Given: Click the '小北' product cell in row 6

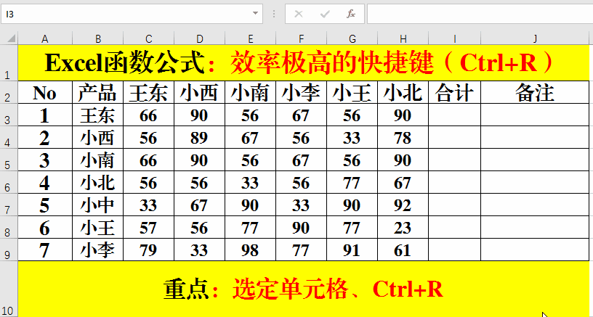Looking at the screenshot, I should point(98,182).
